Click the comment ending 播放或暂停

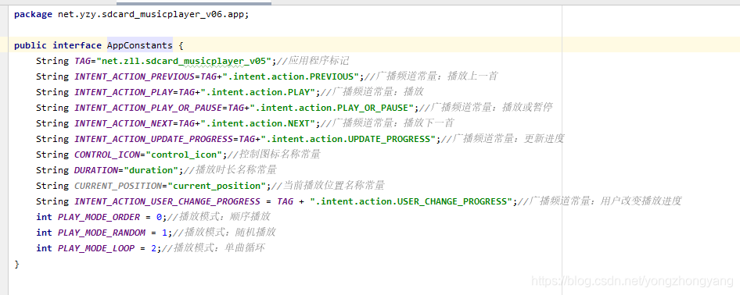486,108
